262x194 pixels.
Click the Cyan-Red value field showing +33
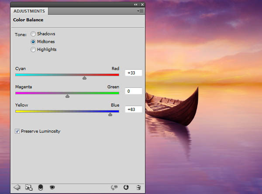pos(133,73)
